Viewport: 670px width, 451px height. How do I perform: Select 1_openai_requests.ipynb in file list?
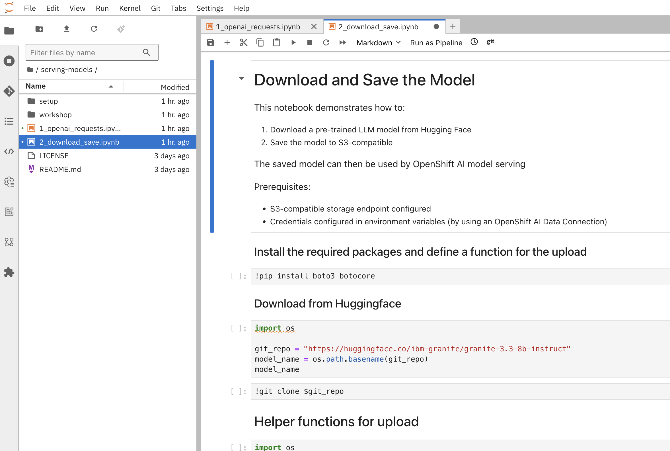pos(108,128)
